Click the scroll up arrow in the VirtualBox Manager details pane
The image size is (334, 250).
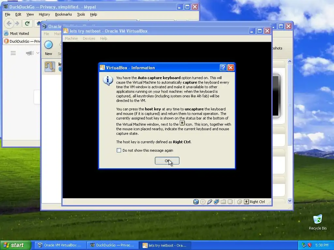[x=290, y=62]
